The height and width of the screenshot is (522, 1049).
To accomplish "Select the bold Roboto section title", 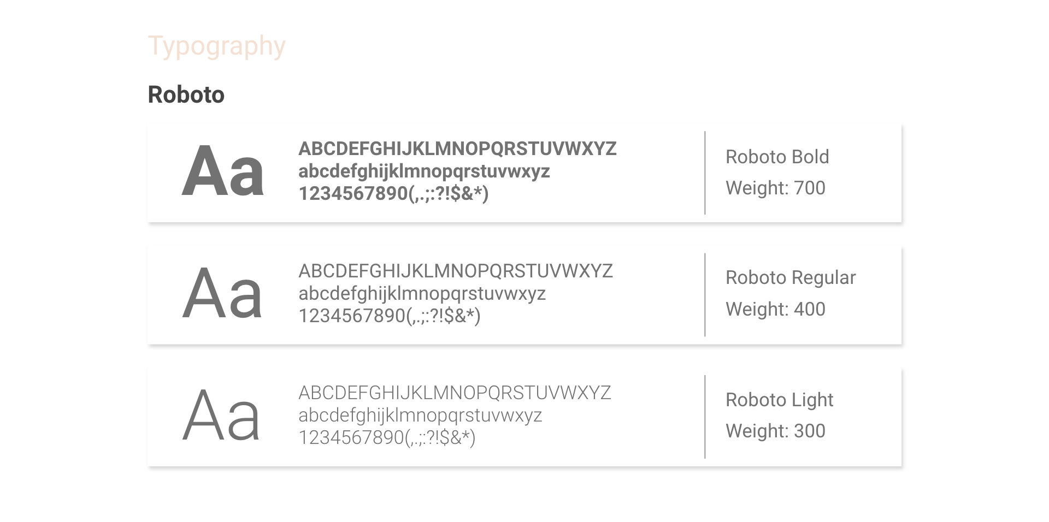I will coord(186,94).
